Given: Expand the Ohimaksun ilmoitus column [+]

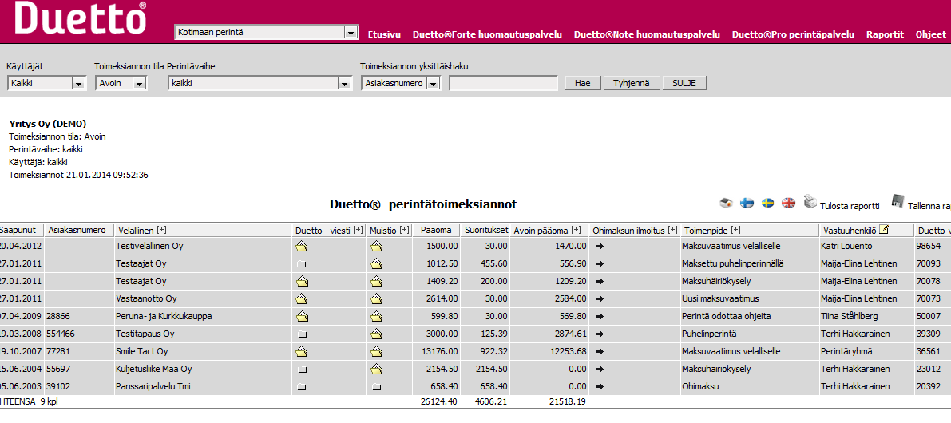Looking at the screenshot, I should 672,231.
